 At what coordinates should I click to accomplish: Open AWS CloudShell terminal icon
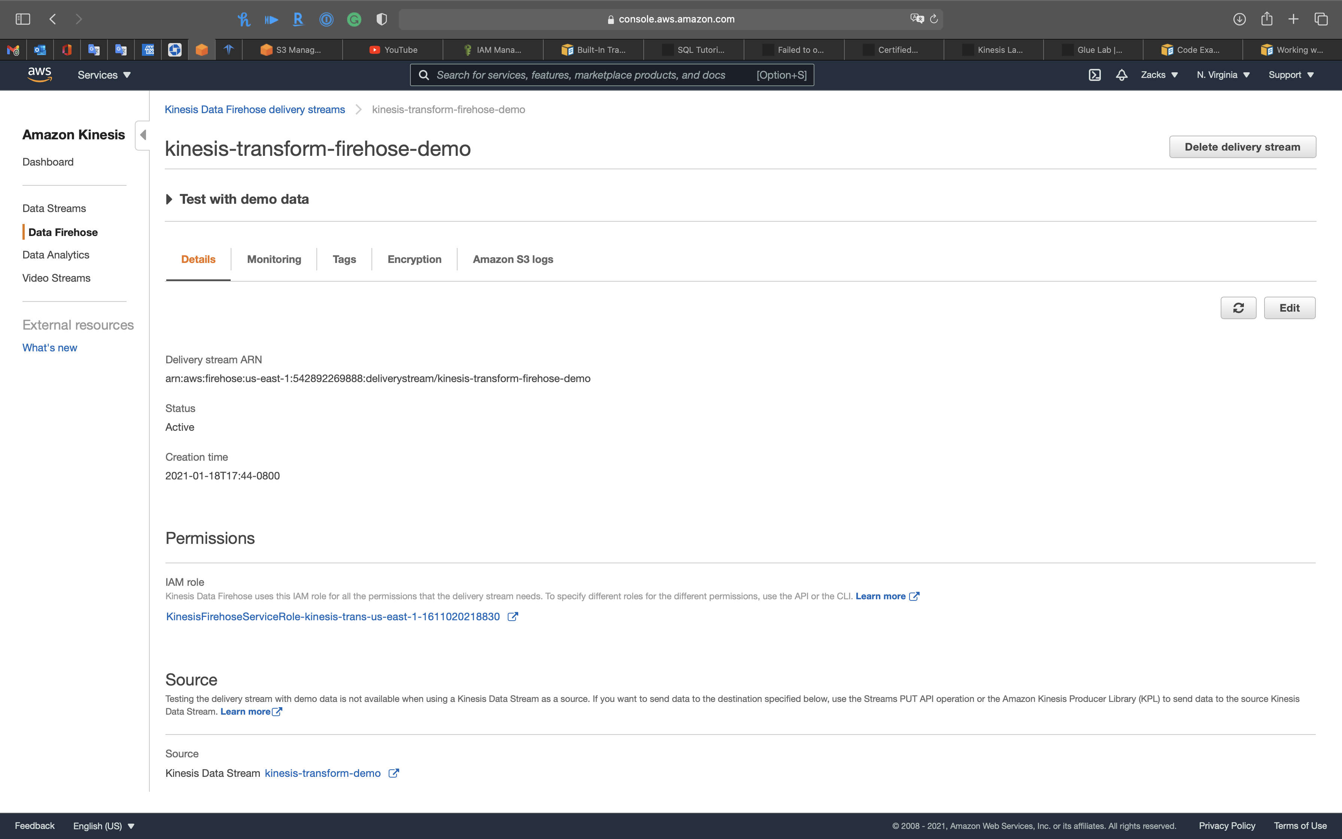tap(1094, 75)
